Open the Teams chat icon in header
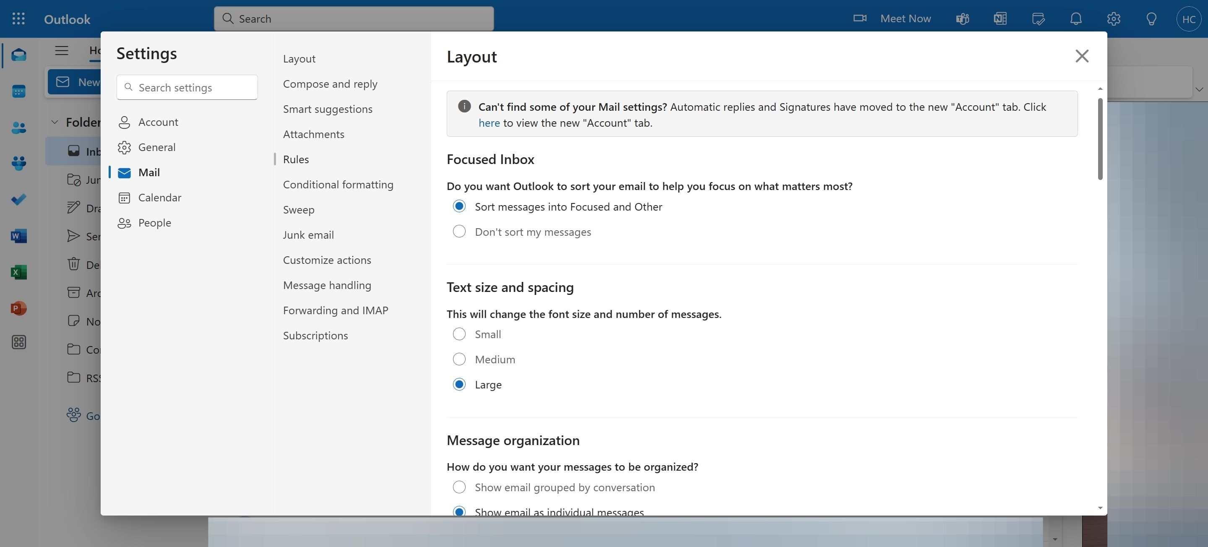 [x=962, y=19]
